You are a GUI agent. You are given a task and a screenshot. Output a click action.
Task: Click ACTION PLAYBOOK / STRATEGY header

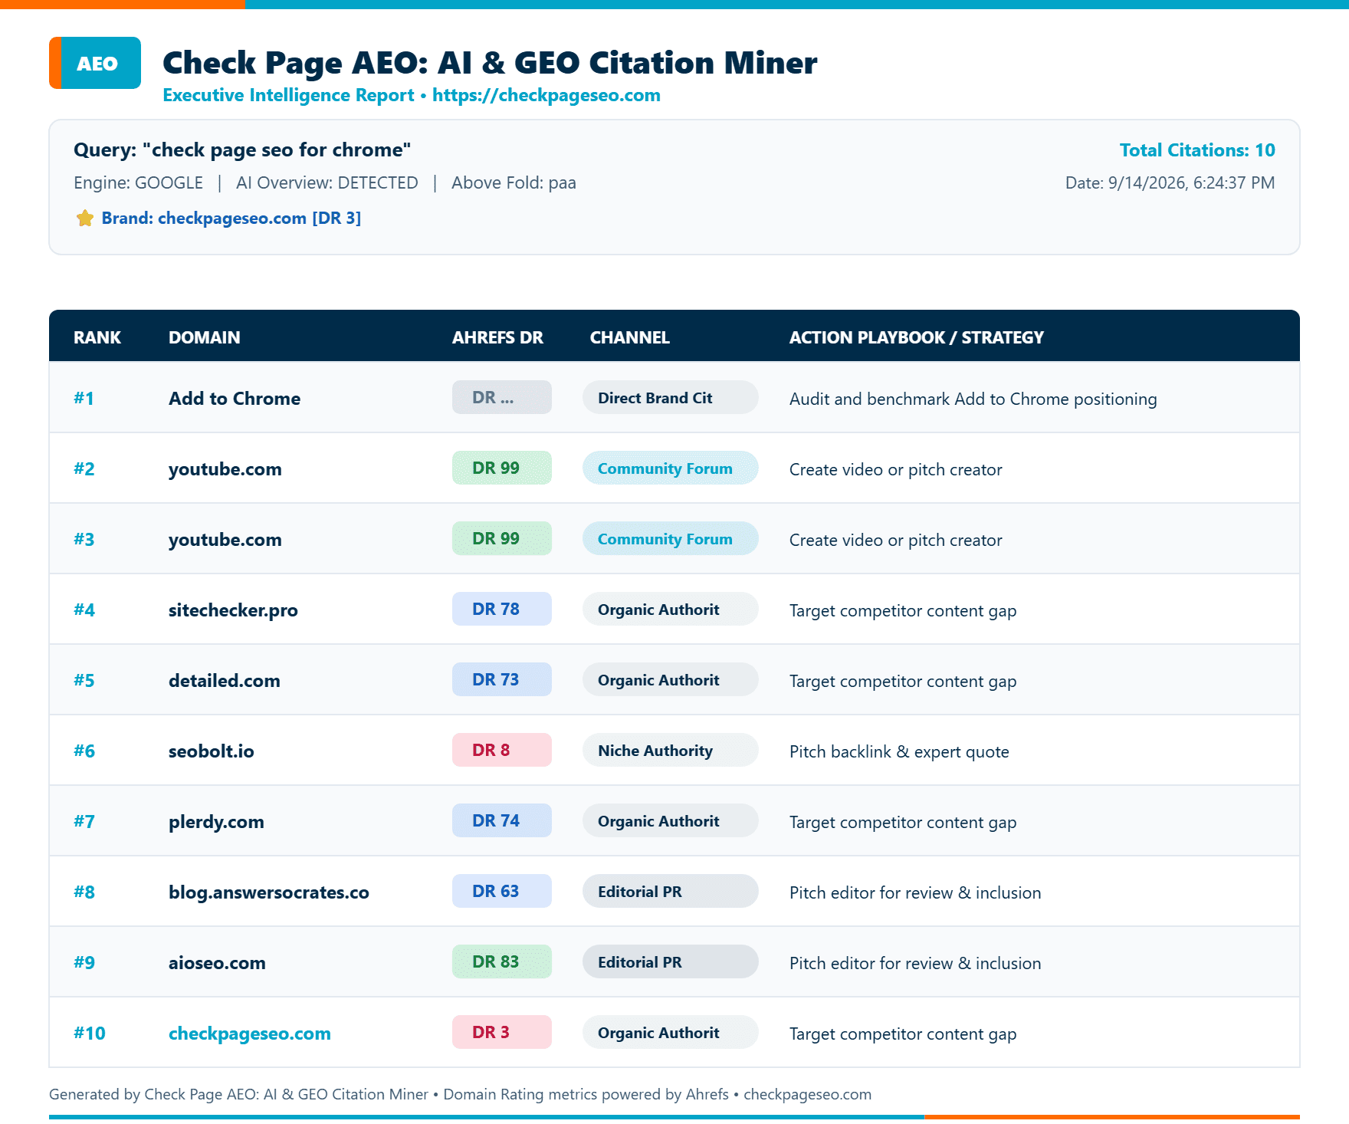pos(916,337)
